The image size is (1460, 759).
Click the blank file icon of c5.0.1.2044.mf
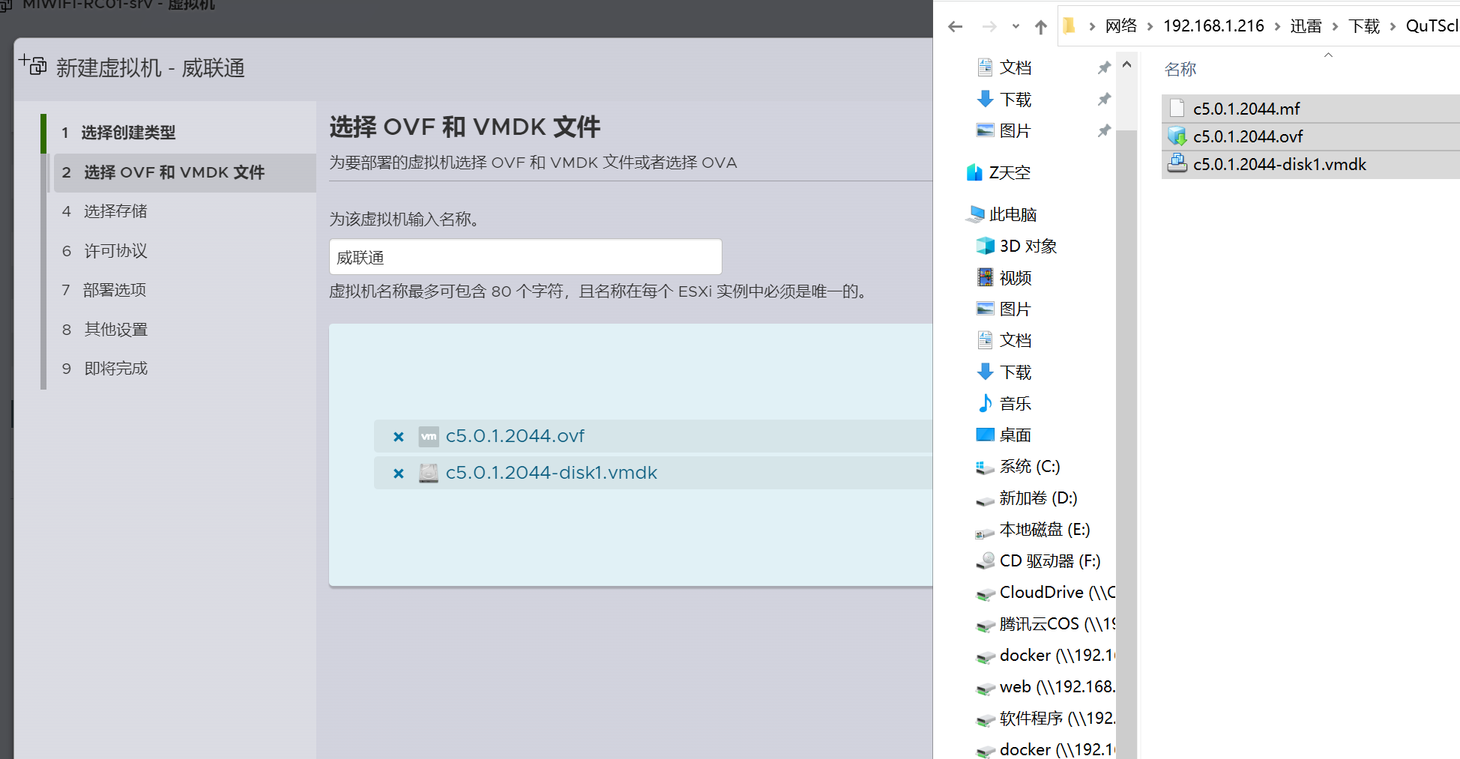1177,109
